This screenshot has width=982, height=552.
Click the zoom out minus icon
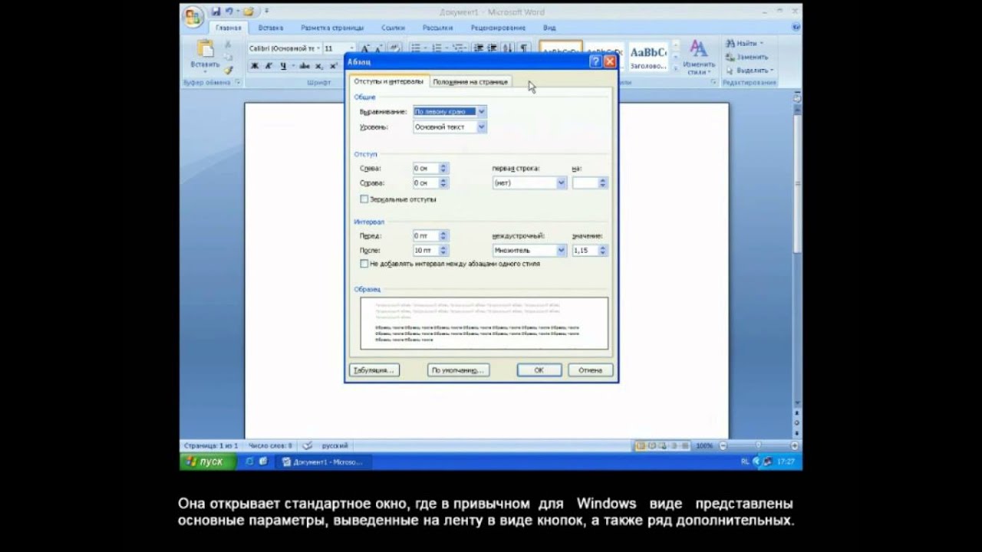tap(722, 445)
